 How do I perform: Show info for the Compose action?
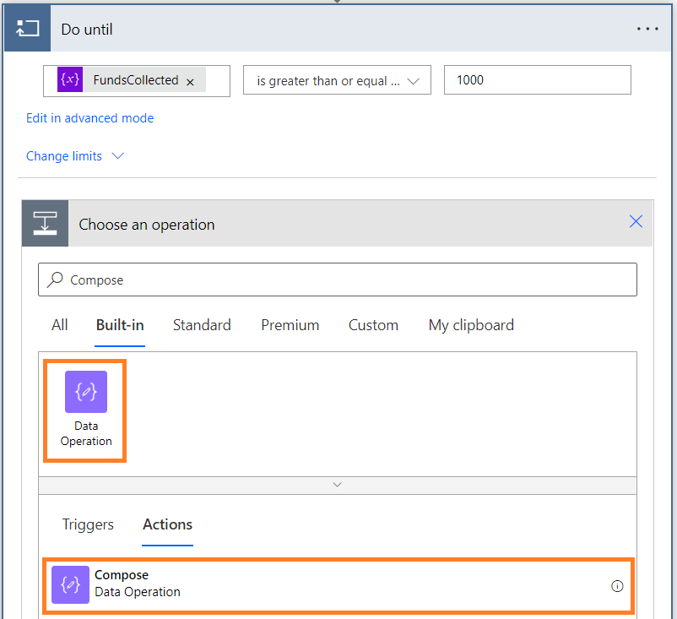pyautogui.click(x=617, y=586)
